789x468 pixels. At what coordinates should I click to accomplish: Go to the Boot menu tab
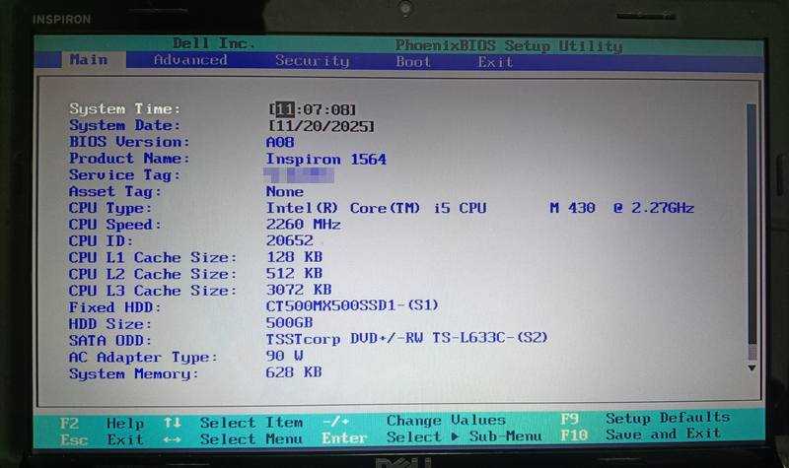pyautogui.click(x=412, y=62)
